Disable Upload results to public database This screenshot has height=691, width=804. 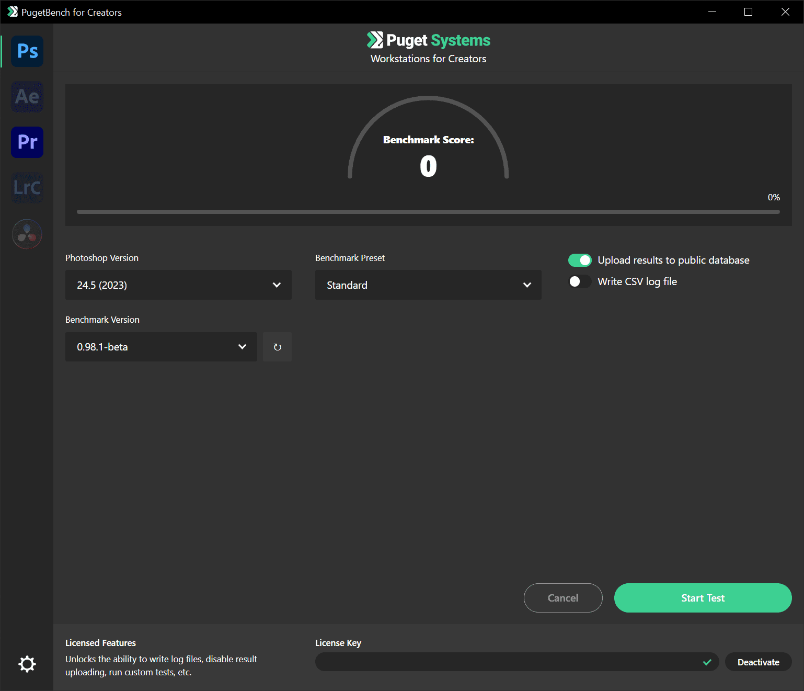pos(580,260)
